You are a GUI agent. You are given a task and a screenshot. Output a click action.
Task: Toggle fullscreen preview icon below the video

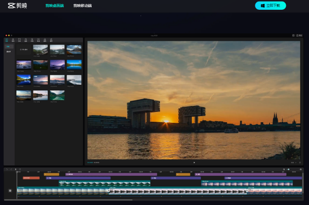[300, 162]
